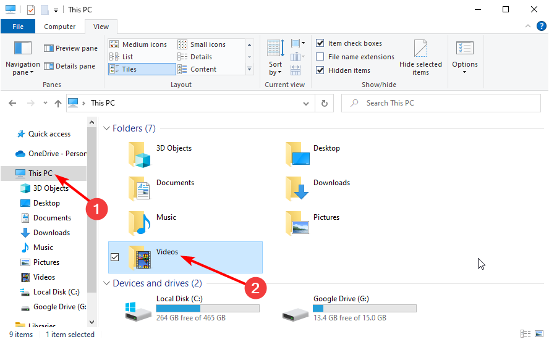Open the Group by dropdown
This screenshot has width=549, height=342.
[299, 43]
